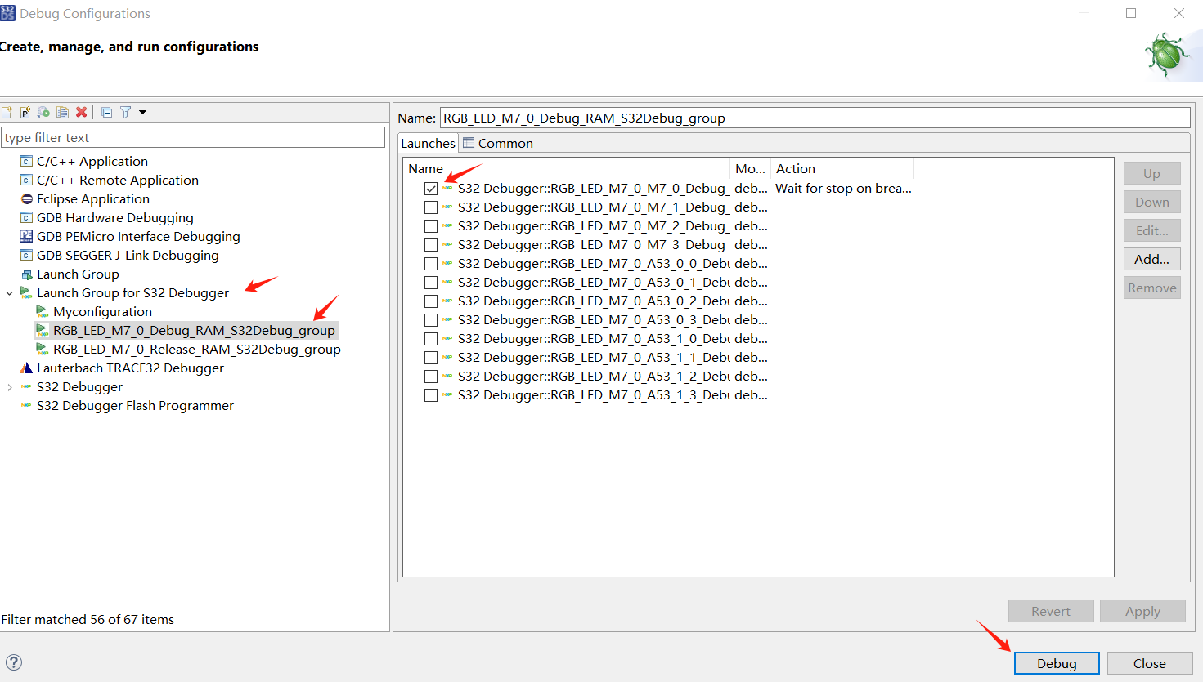The height and width of the screenshot is (682, 1203).
Task: Enable the RGB_LED_M7_0_A53_0_0 launch checkbox
Action: click(431, 264)
